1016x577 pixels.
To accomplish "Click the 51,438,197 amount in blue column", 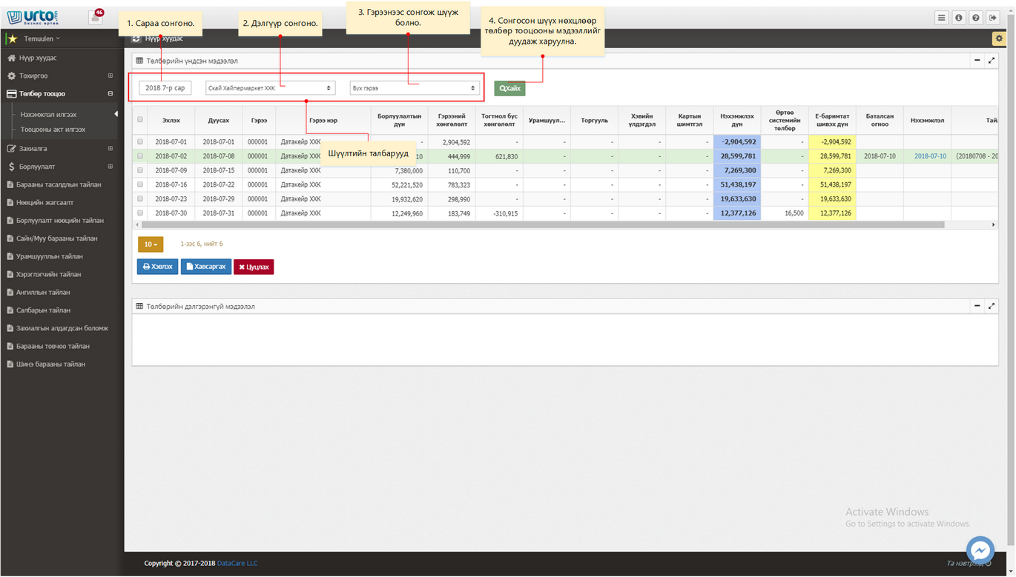I will 738,184.
